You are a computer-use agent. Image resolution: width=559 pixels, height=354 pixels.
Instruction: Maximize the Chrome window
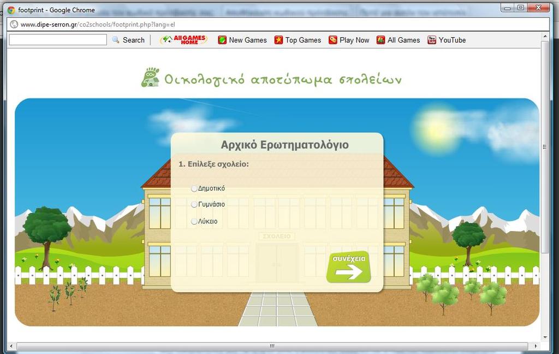520,7
